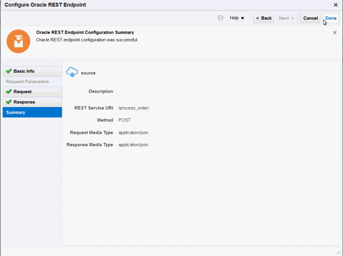The height and width of the screenshot is (256, 343).
Task: Click the green checkmark beside Request
Action: 9,92
